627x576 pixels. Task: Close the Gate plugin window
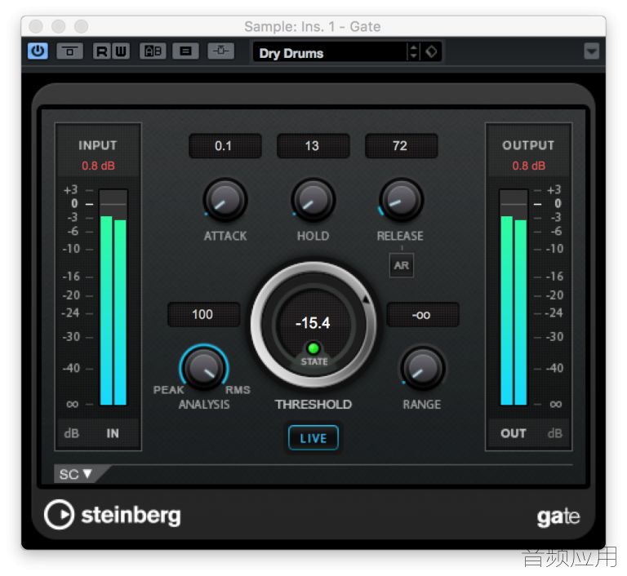[x=36, y=27]
